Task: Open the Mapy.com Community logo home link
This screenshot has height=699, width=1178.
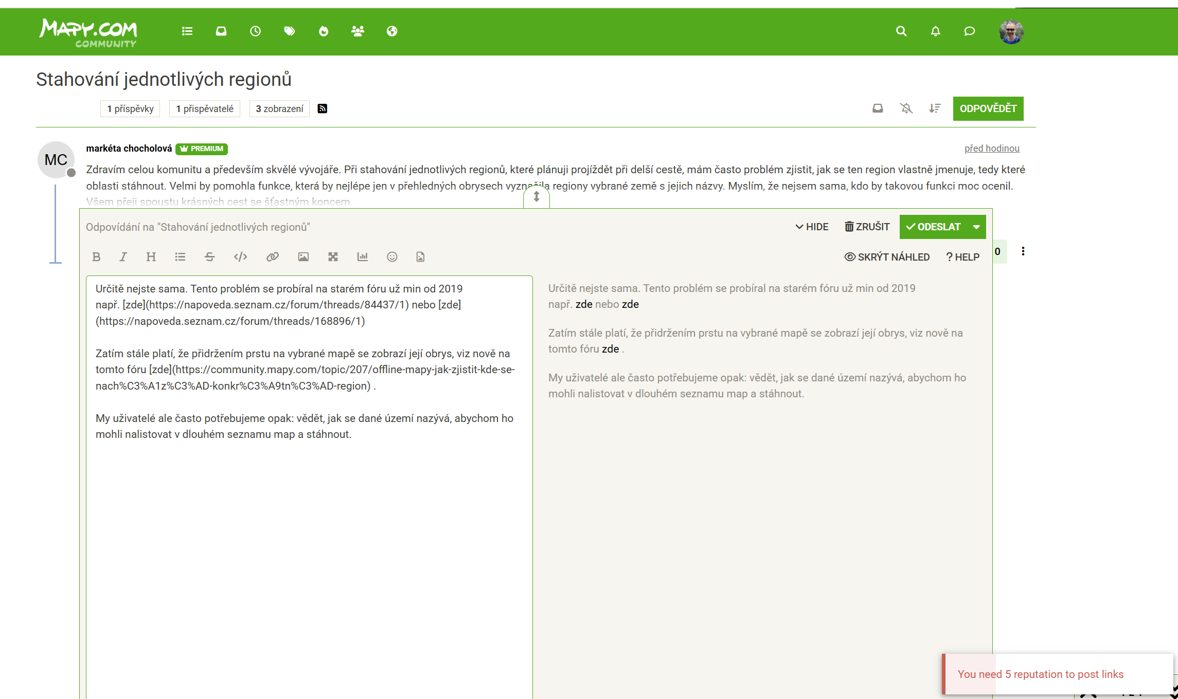Action: coord(88,32)
